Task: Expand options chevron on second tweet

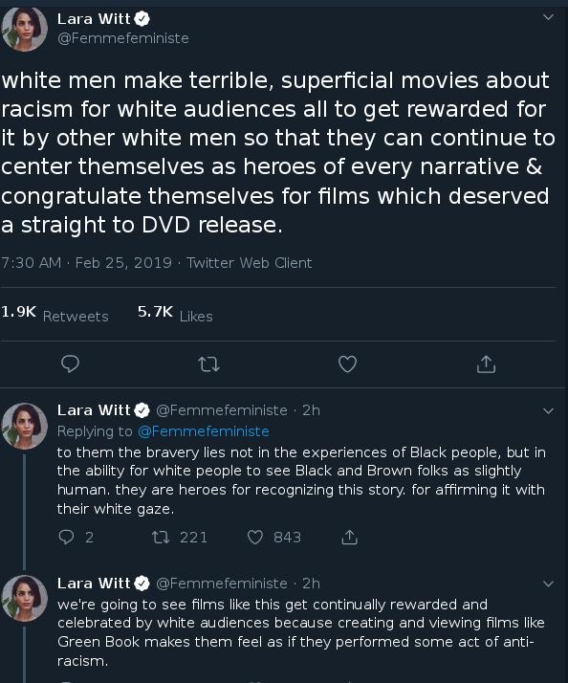Action: [549, 410]
